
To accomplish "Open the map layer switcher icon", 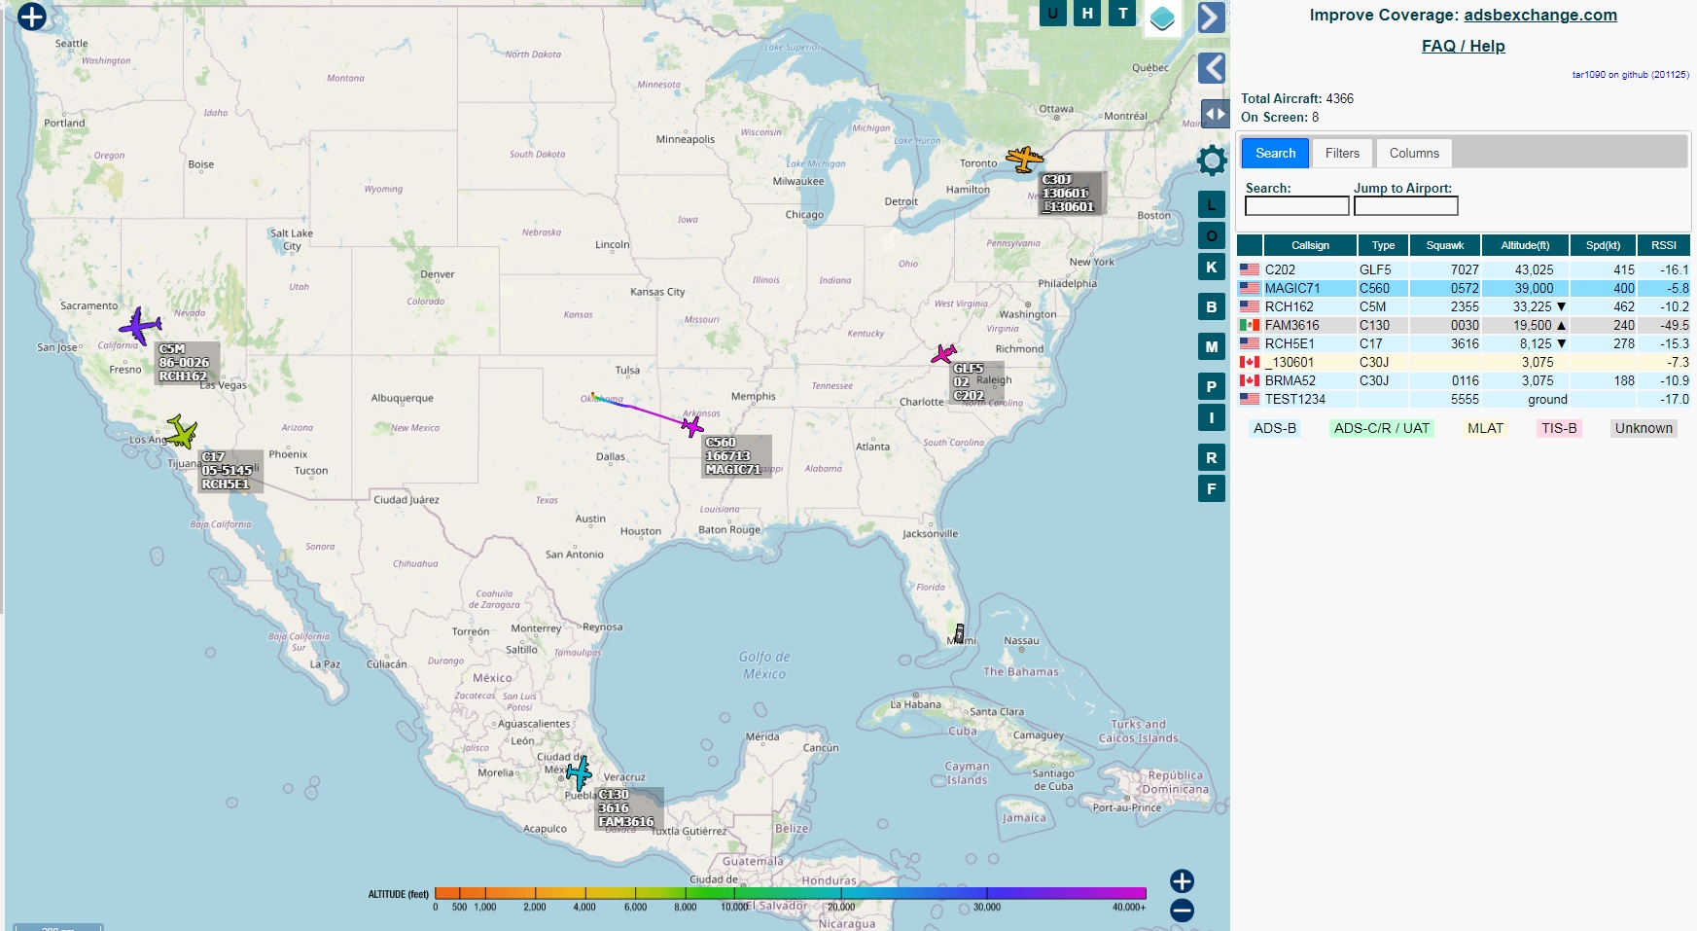I will pos(1162,18).
